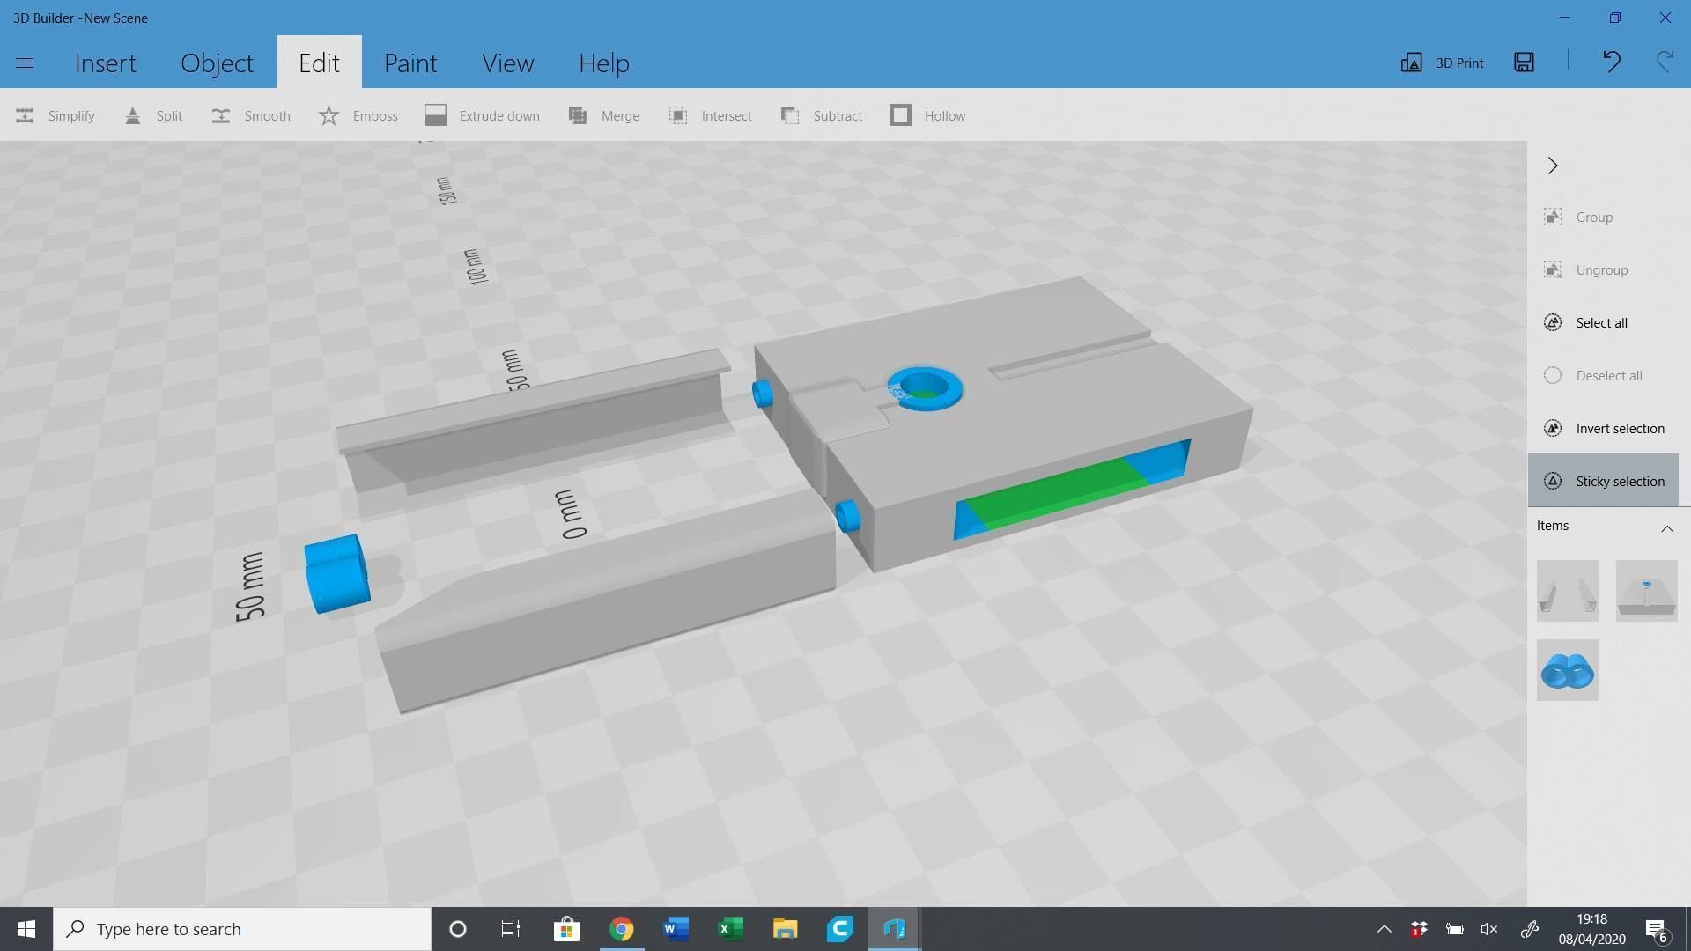Merge the selected objects
Image resolution: width=1691 pixels, height=951 pixels.
pyautogui.click(x=604, y=115)
